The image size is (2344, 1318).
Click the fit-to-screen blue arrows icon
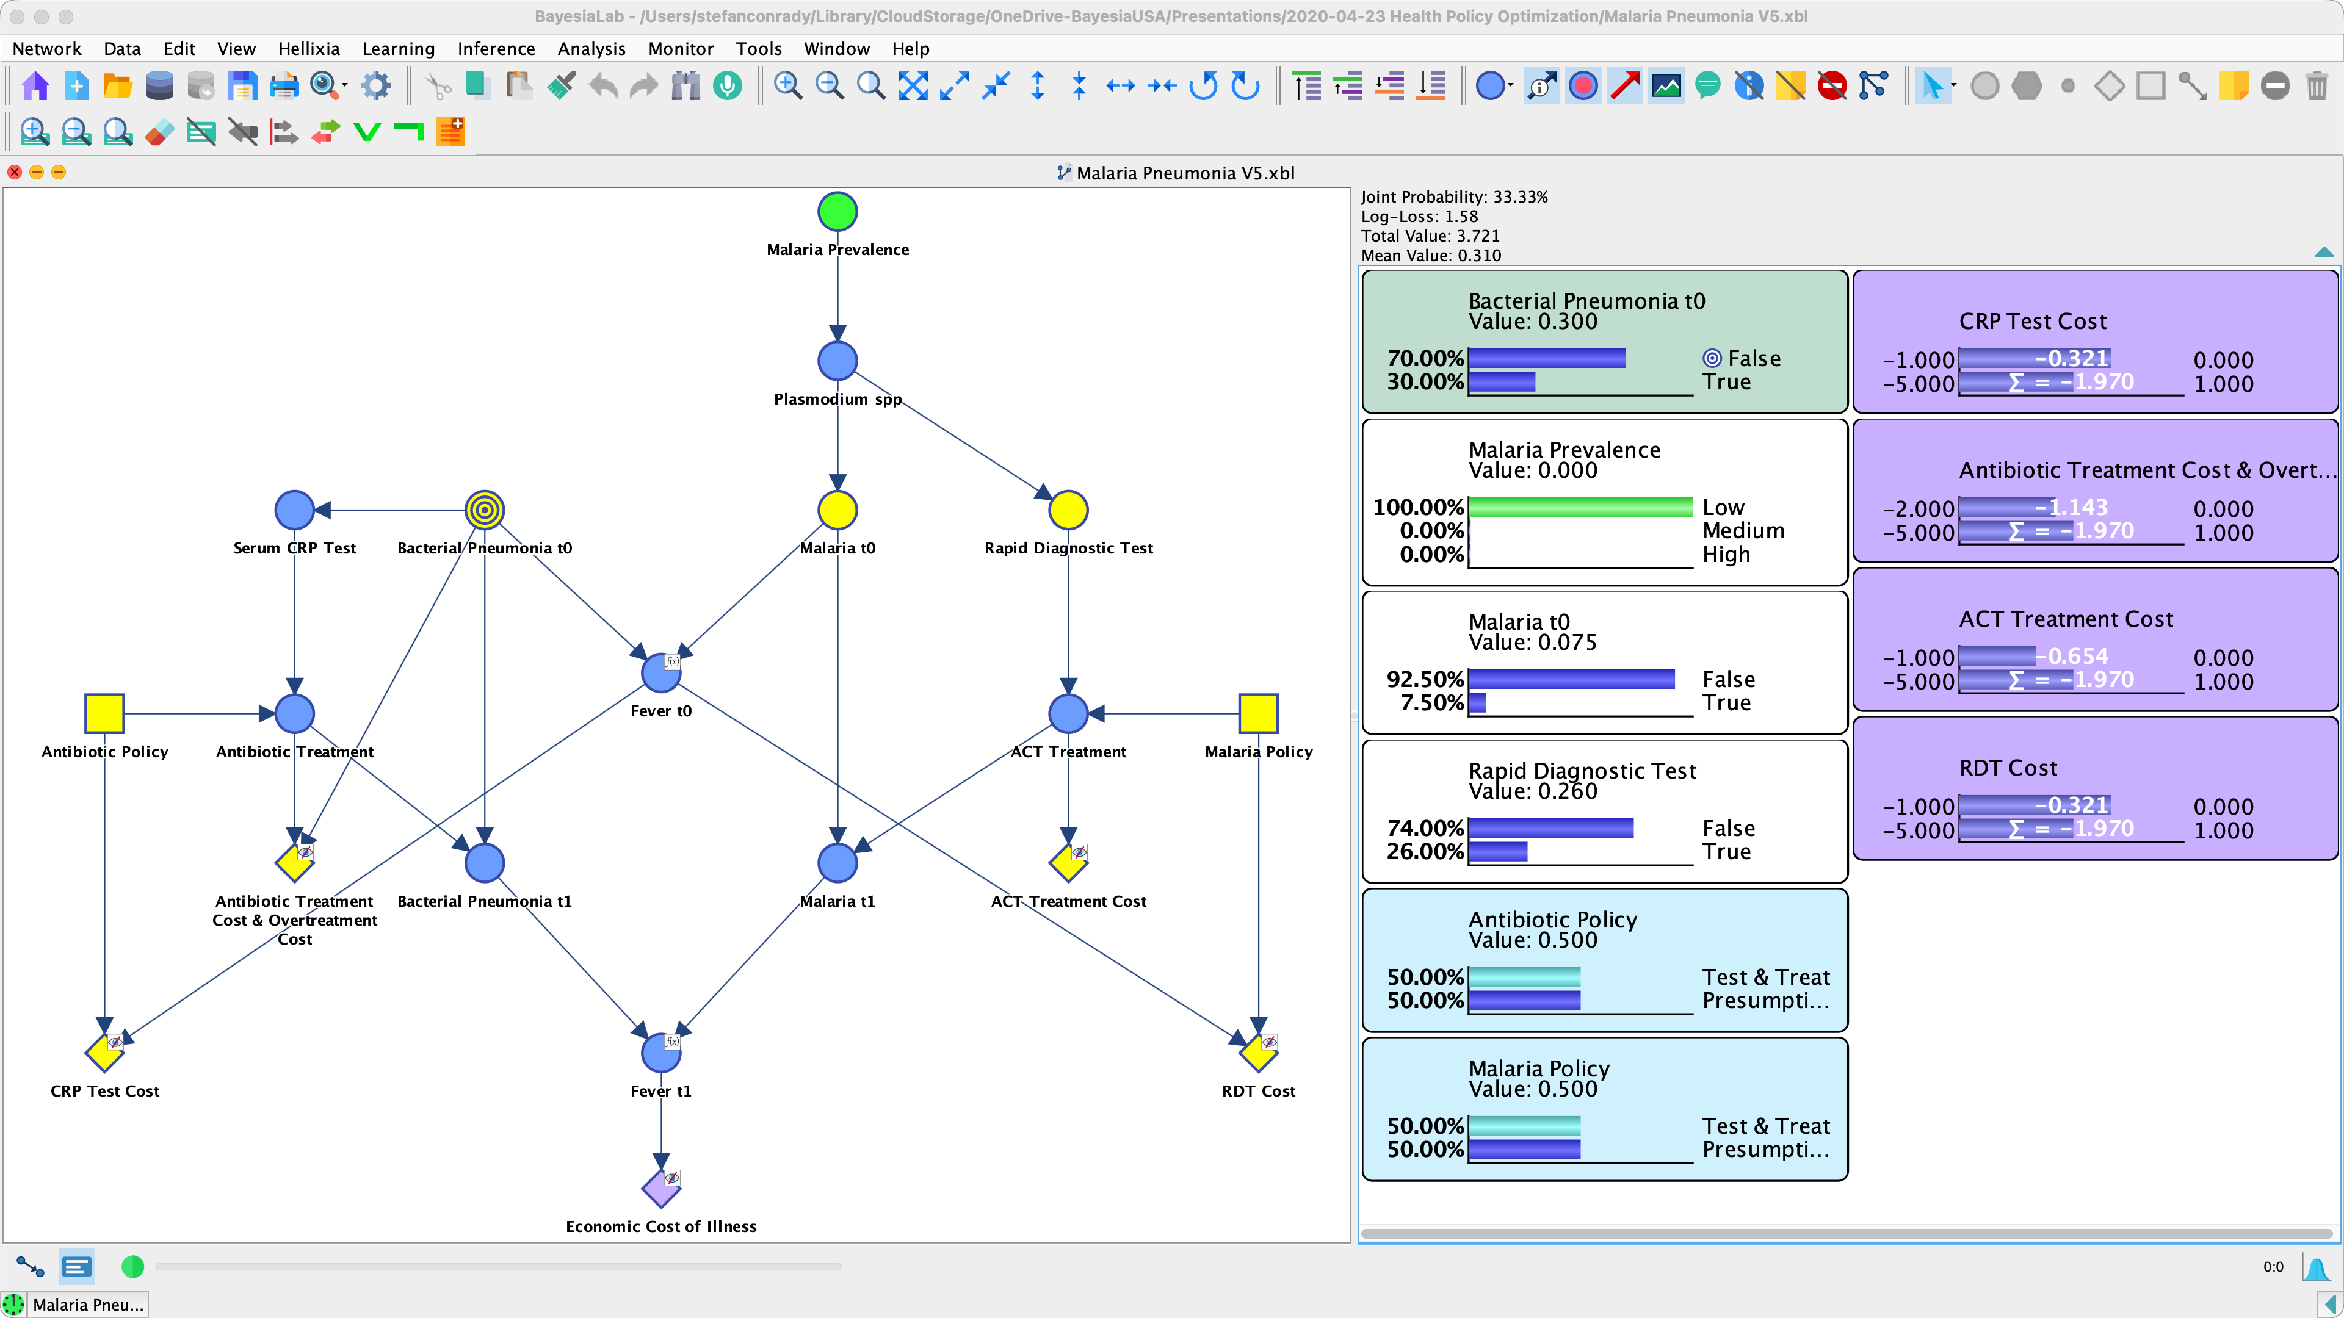[x=913, y=87]
